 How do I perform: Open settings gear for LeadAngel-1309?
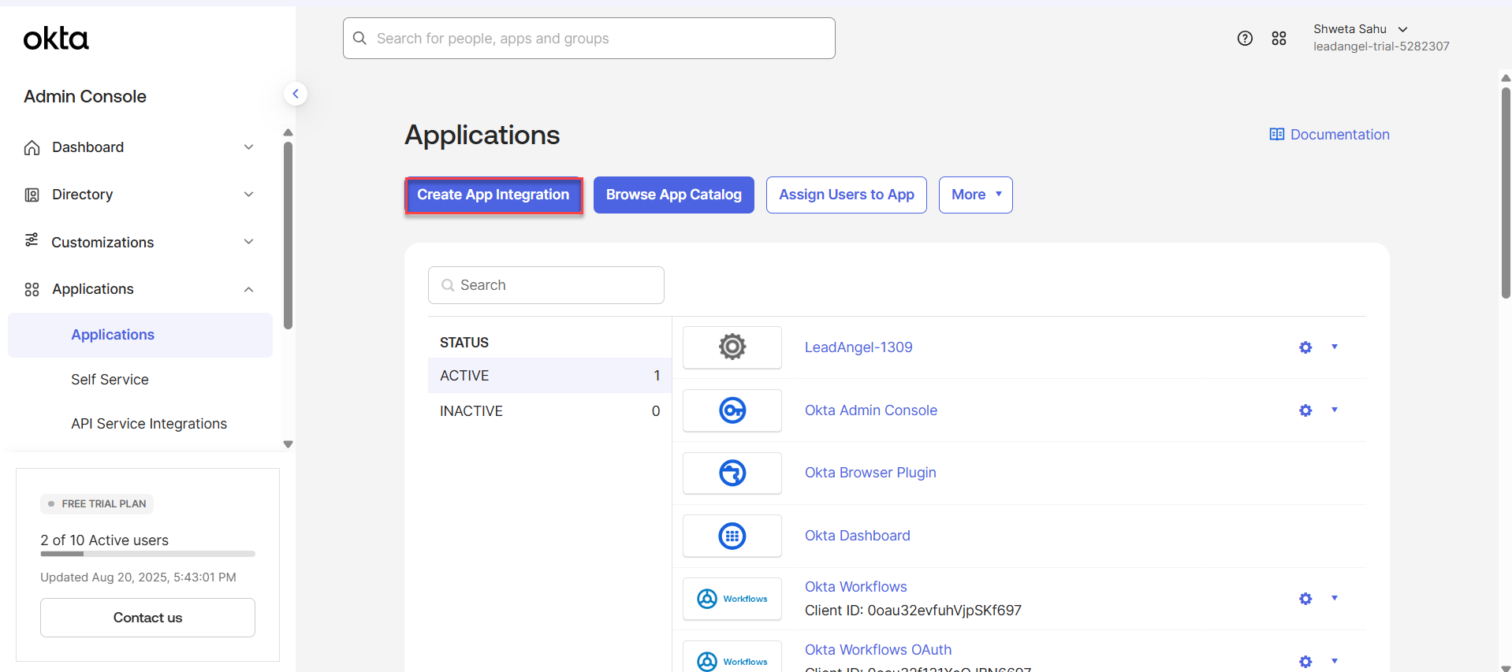pos(1305,347)
